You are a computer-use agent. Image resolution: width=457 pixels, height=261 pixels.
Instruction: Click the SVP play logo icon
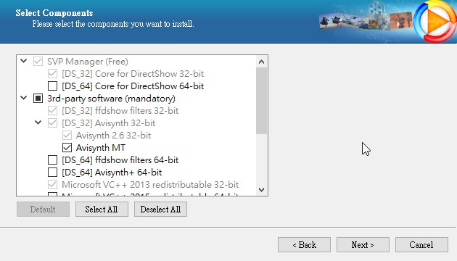(435, 22)
